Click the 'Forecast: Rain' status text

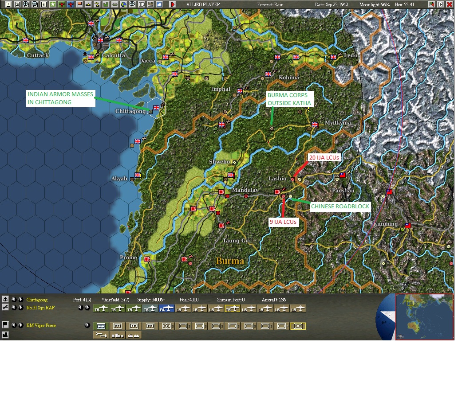(x=270, y=4)
